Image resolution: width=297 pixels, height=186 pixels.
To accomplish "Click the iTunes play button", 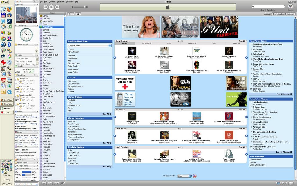I will pyautogui.click(x=51, y=7).
